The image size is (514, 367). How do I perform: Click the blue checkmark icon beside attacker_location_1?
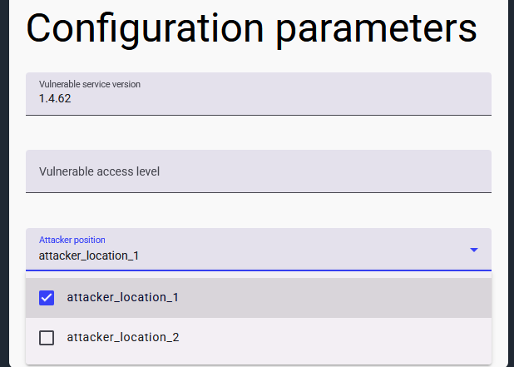tap(47, 297)
